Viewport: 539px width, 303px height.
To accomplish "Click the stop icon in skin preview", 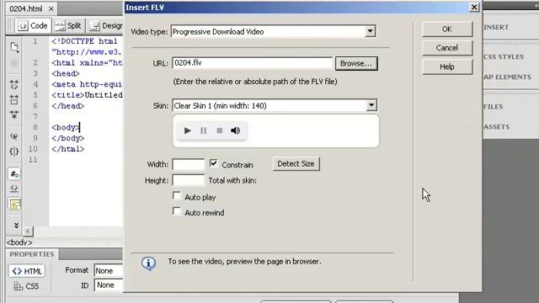I will (219, 130).
